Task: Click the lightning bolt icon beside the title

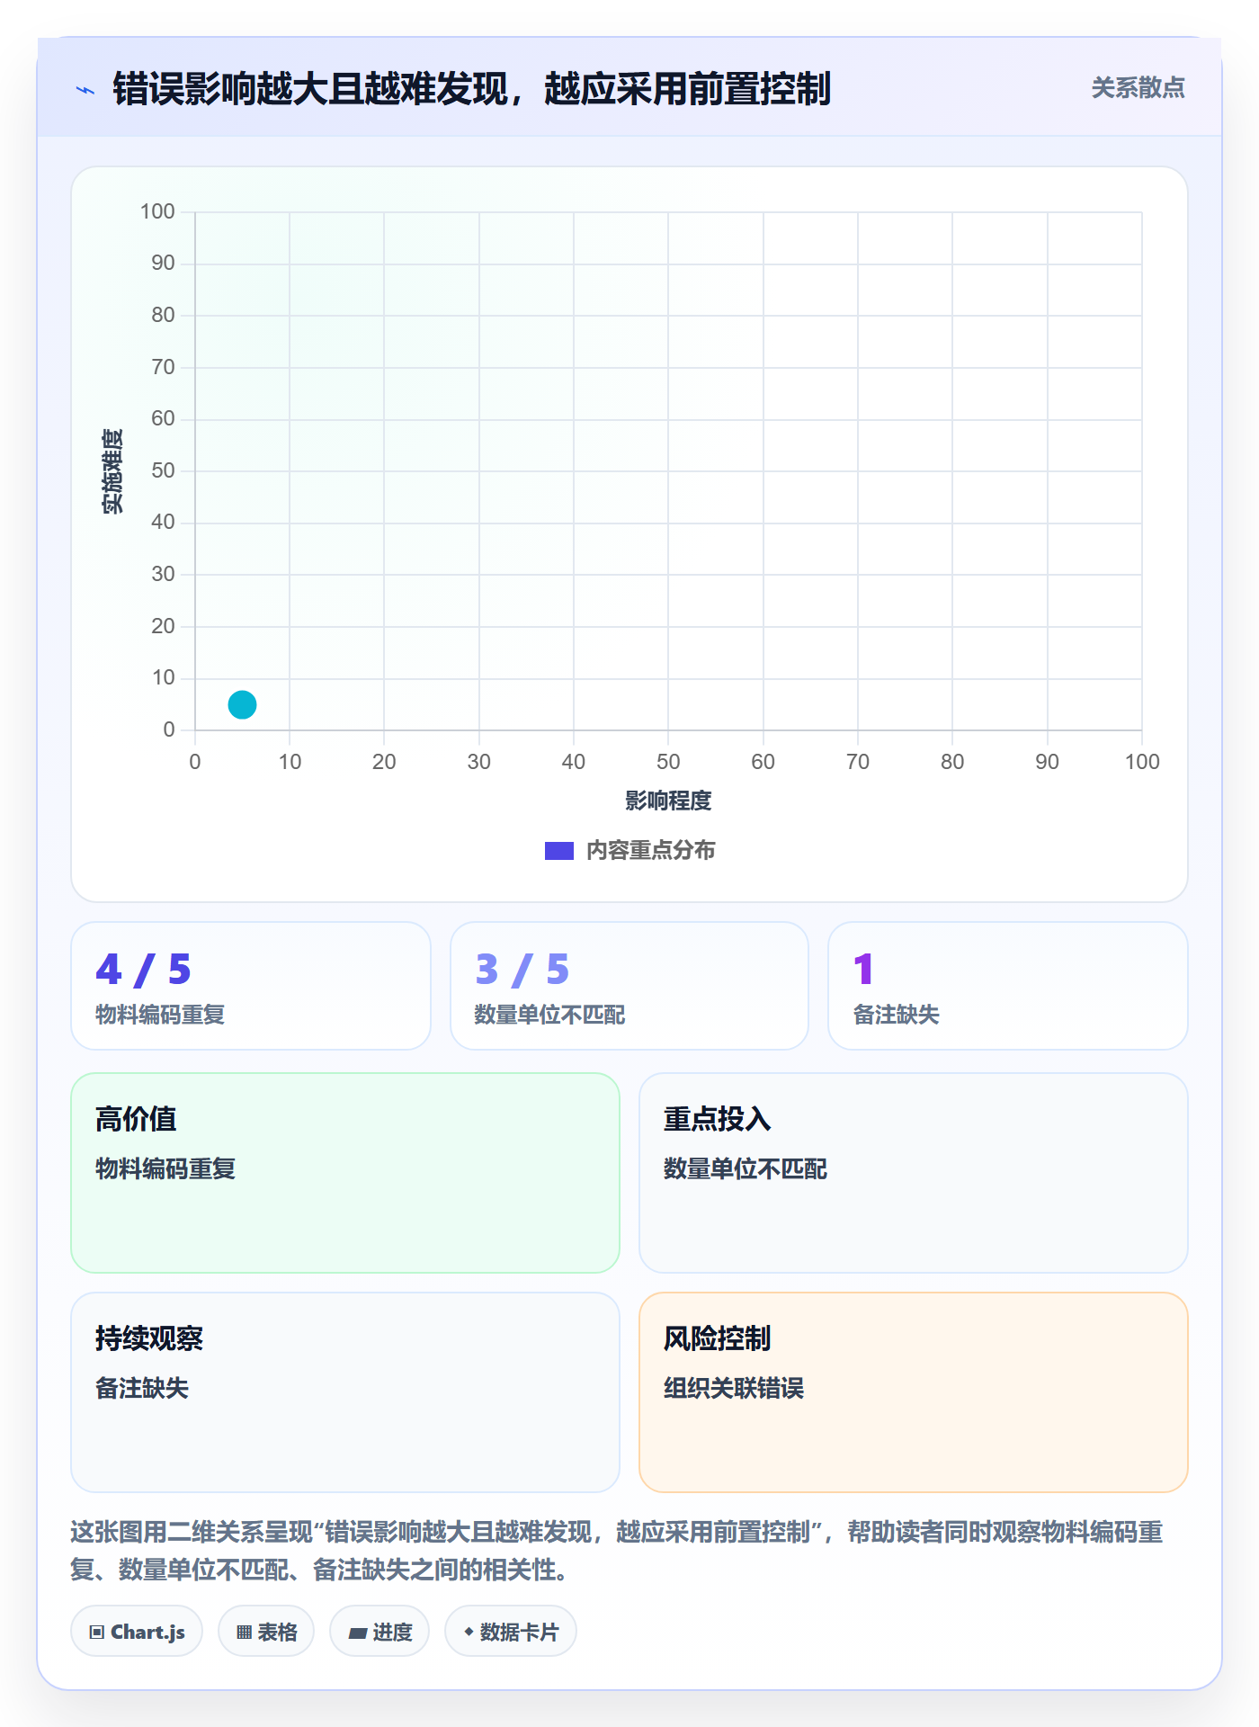Action: (x=85, y=90)
